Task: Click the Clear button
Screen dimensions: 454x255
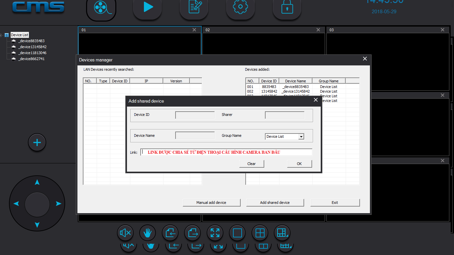Action: pos(252,164)
